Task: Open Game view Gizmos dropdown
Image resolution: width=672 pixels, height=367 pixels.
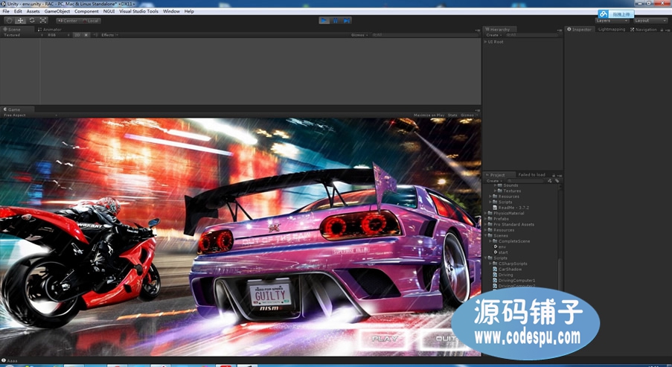Action: 469,115
